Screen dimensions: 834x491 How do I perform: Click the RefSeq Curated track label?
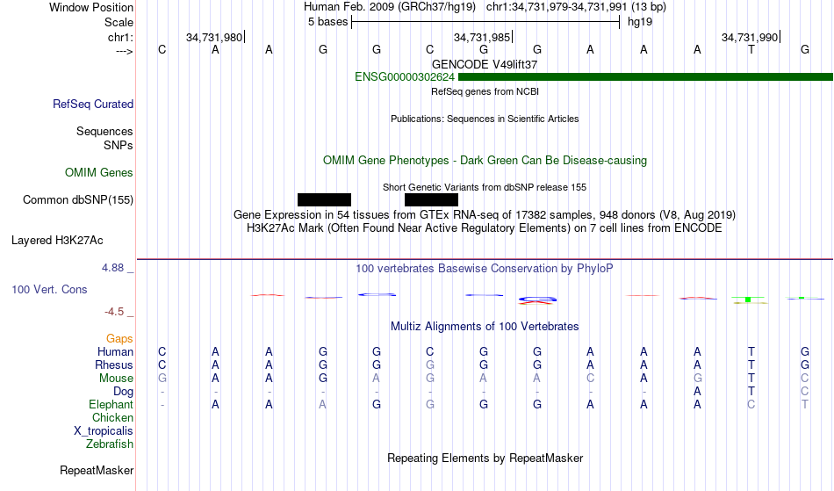click(x=92, y=105)
